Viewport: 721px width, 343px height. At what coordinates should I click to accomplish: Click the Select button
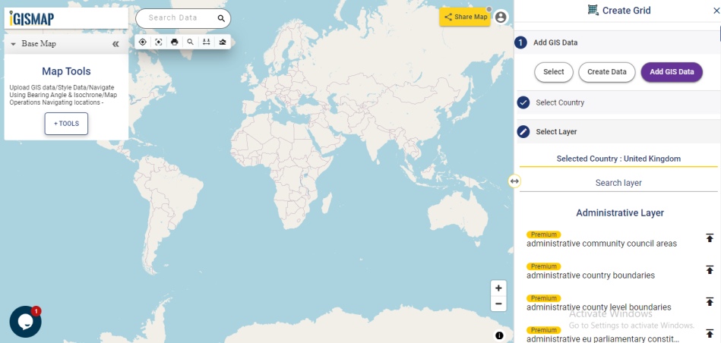coord(554,72)
